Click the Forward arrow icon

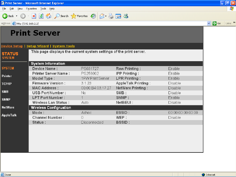pos(23,16)
